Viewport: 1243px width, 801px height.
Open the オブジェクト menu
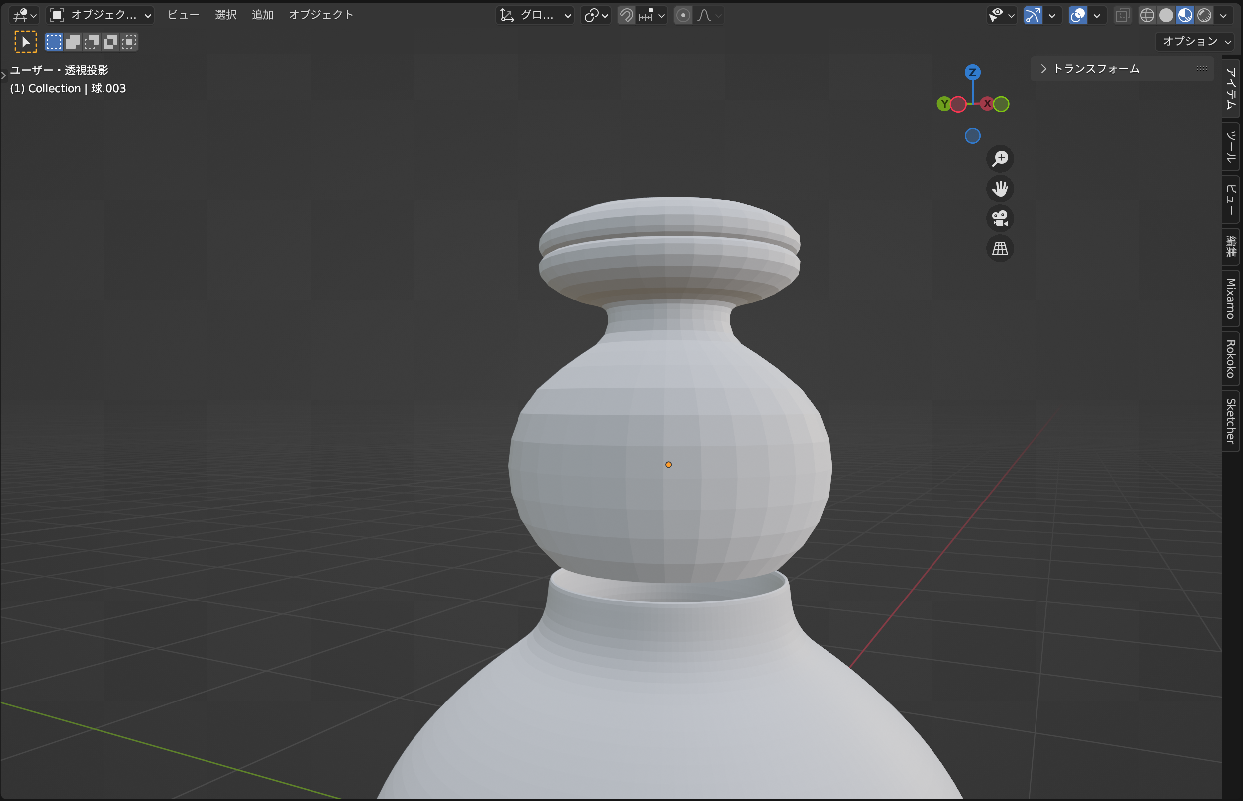pos(321,15)
